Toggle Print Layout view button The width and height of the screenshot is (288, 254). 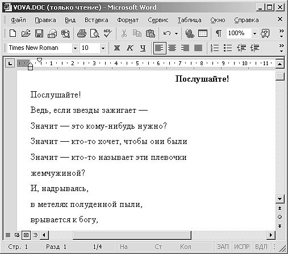26,235
